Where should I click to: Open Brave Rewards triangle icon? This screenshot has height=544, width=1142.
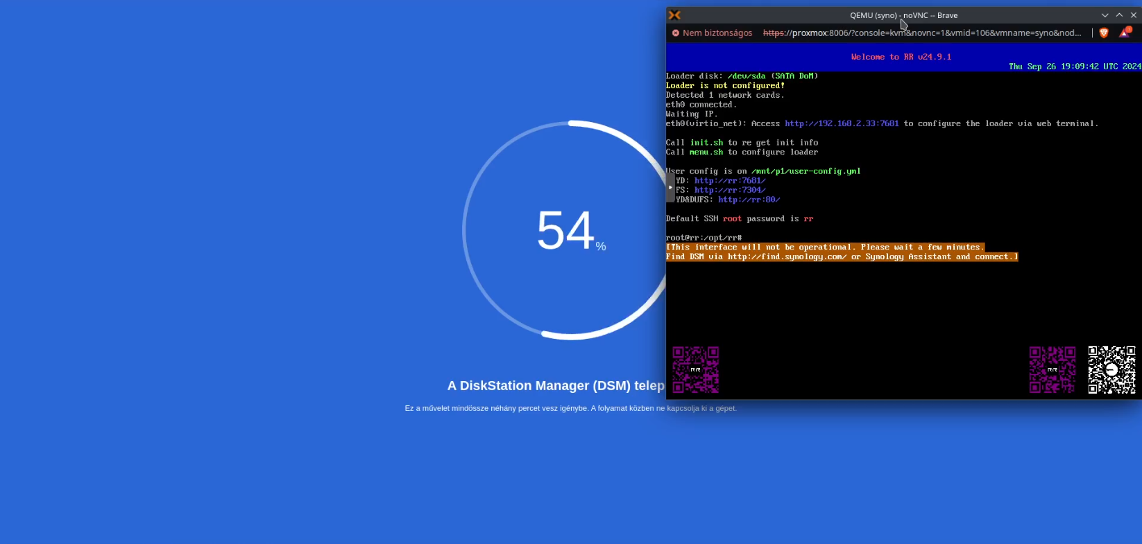(x=1125, y=33)
